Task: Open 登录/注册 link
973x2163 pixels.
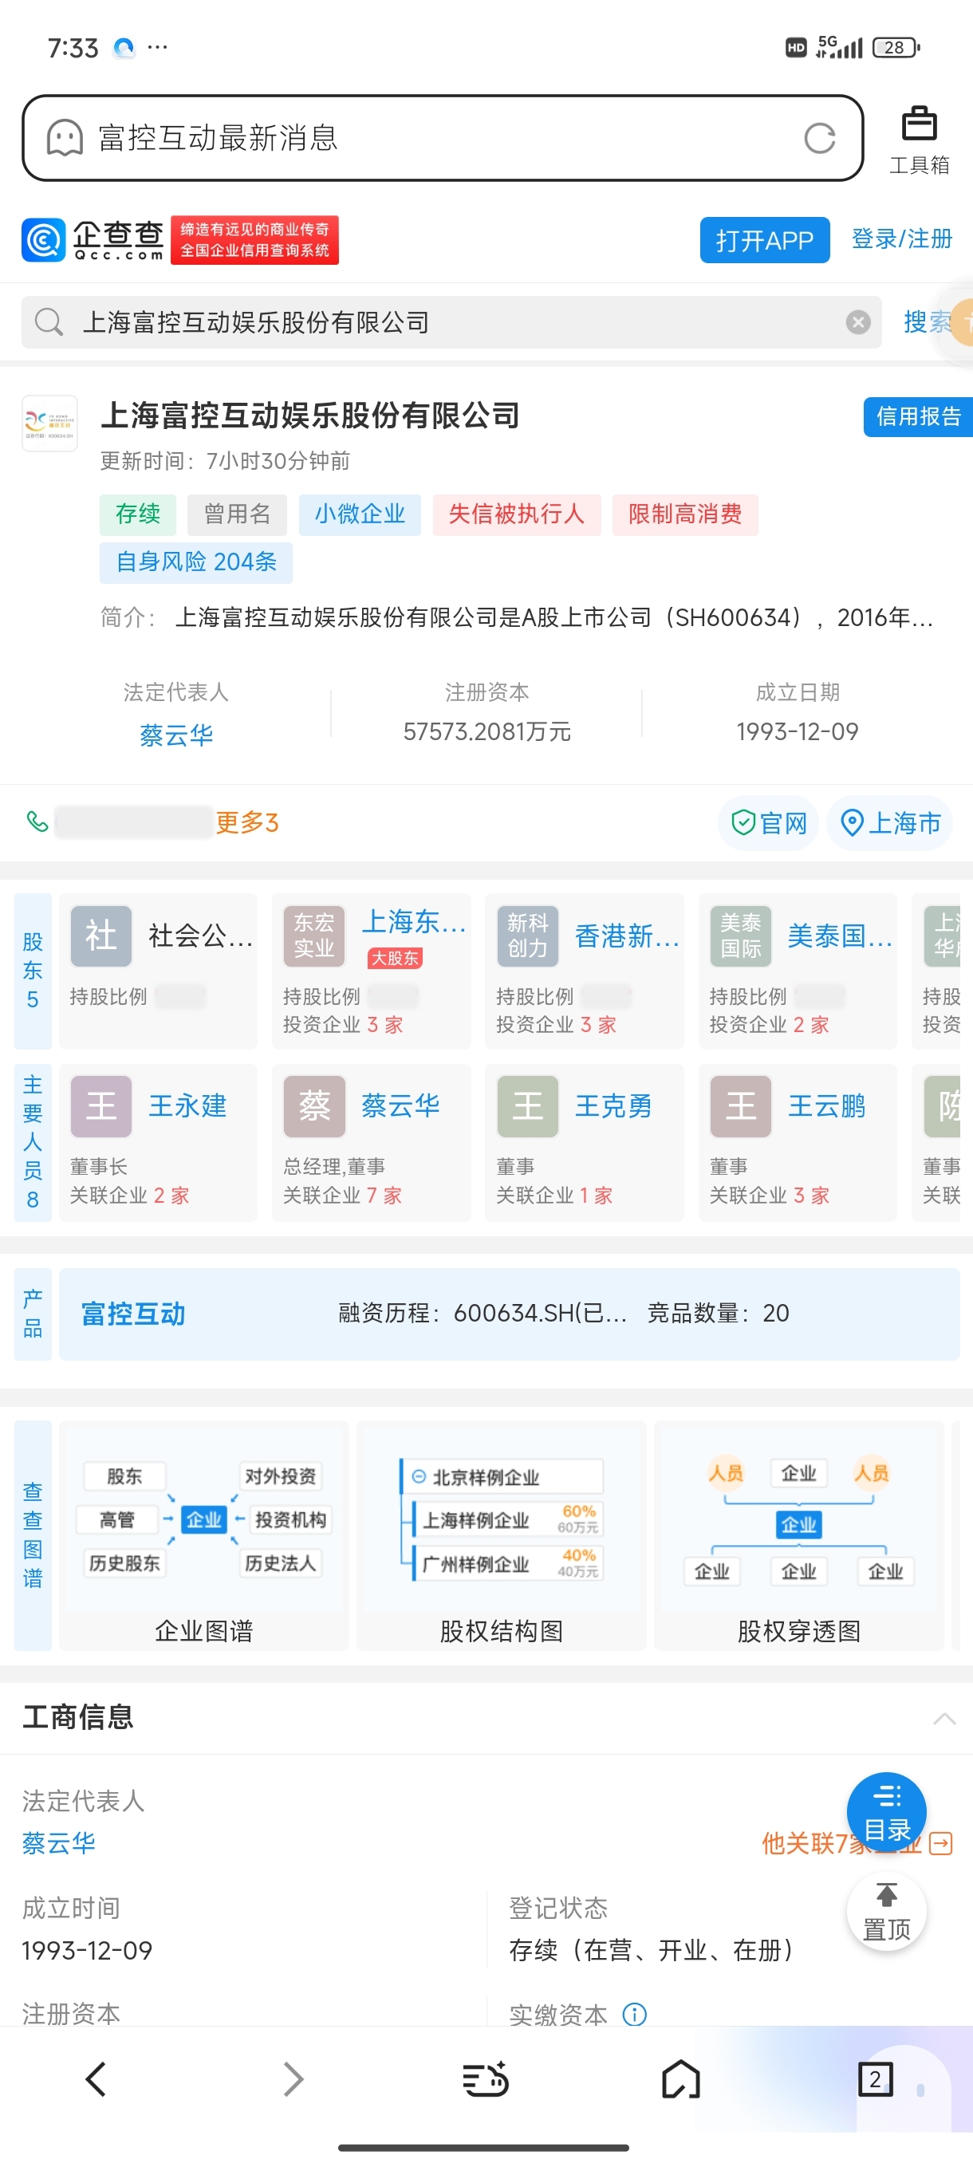Action: pyautogui.click(x=902, y=239)
